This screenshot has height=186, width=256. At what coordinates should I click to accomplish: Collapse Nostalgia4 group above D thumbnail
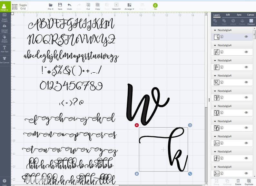(x=215, y=106)
